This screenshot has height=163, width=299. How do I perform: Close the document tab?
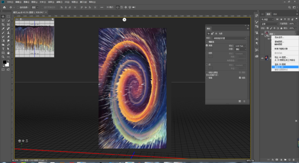[46, 12]
